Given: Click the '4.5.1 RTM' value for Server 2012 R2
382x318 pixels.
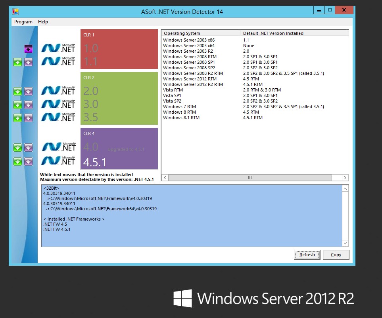Looking at the screenshot, I should coord(253,84).
